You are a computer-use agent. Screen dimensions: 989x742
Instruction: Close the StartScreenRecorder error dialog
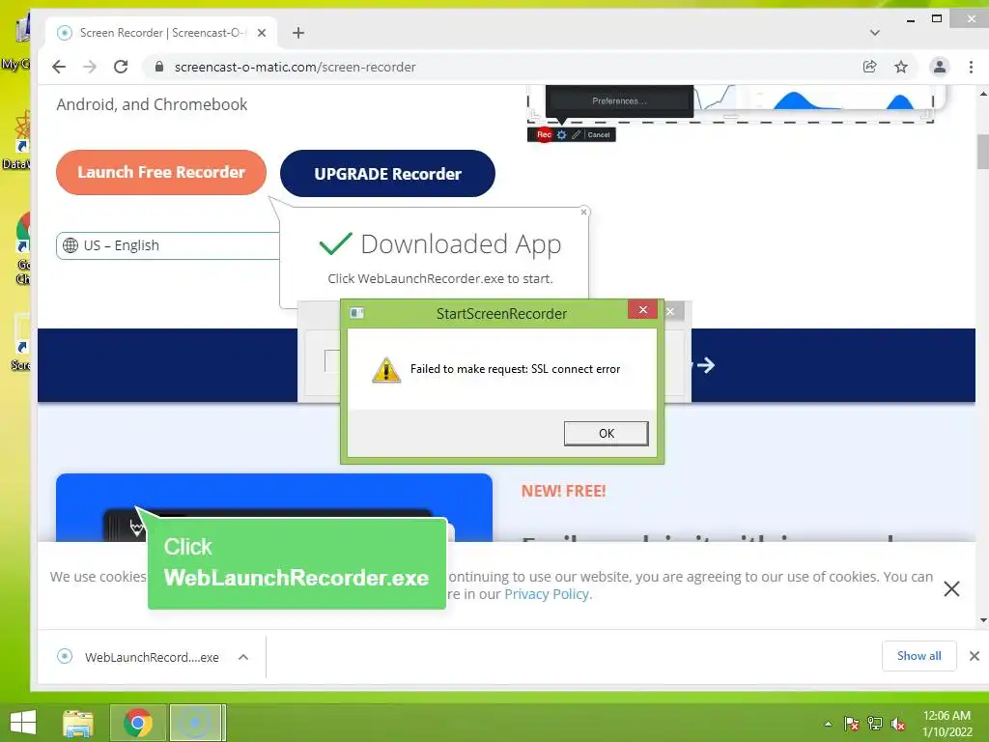click(x=642, y=309)
